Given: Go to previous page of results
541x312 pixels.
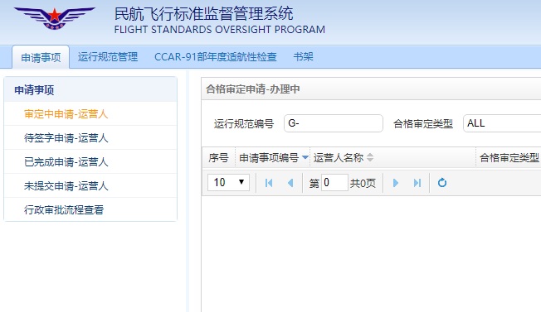Looking at the screenshot, I should (x=290, y=183).
